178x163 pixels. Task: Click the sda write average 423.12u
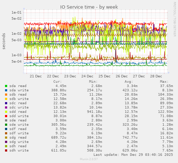[130, 90]
